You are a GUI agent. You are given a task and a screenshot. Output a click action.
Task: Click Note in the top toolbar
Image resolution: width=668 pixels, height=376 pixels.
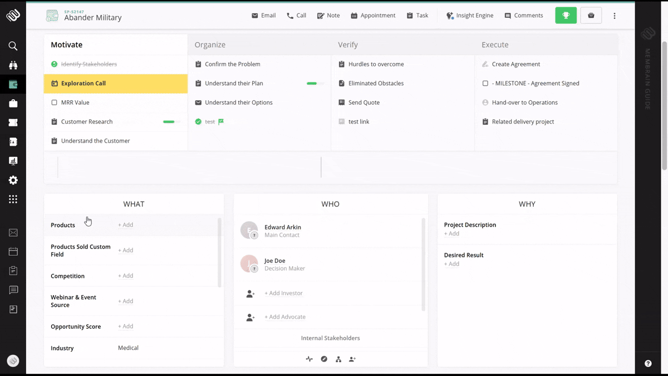(328, 16)
